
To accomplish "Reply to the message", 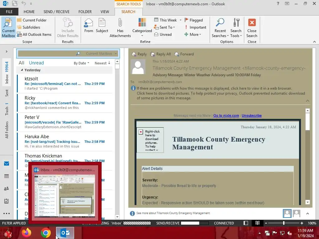I will click(139, 54).
